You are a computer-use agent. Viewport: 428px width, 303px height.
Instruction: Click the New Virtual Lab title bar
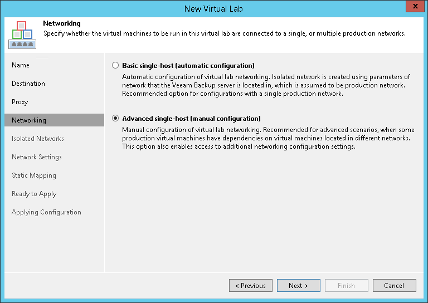[213, 9]
